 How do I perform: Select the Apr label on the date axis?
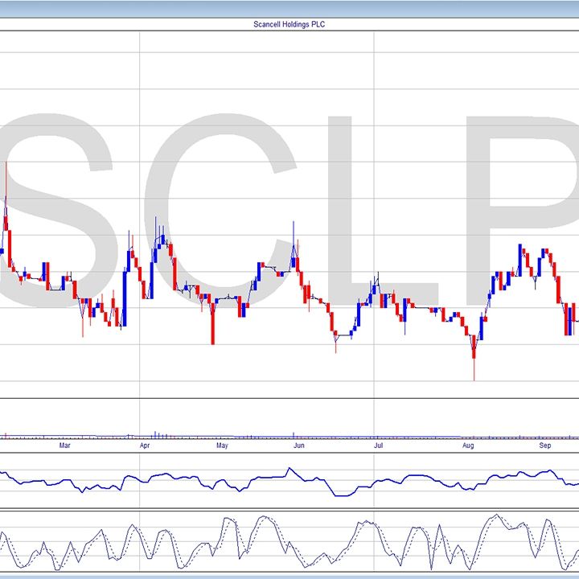145,445
